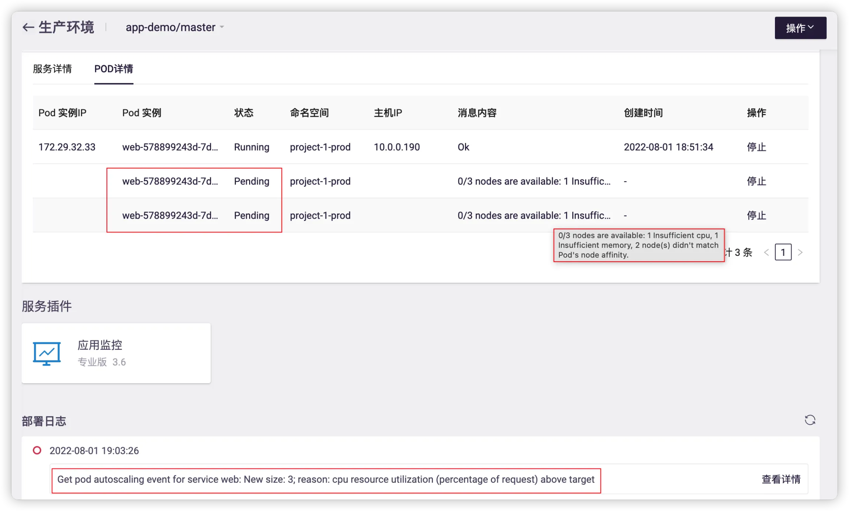Click the 应用监控 monitor icon
Image resolution: width=849 pixels, height=511 pixels.
(x=47, y=353)
